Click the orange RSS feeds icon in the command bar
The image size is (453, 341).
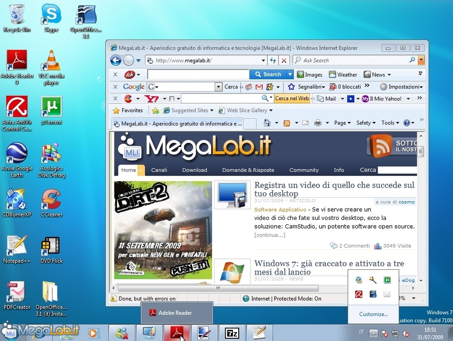coord(286,123)
